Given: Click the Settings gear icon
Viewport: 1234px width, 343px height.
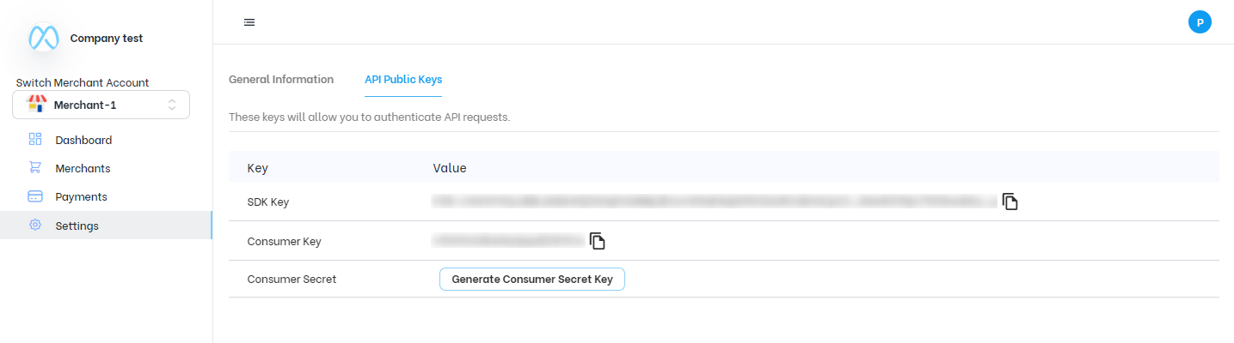Looking at the screenshot, I should 35,226.
